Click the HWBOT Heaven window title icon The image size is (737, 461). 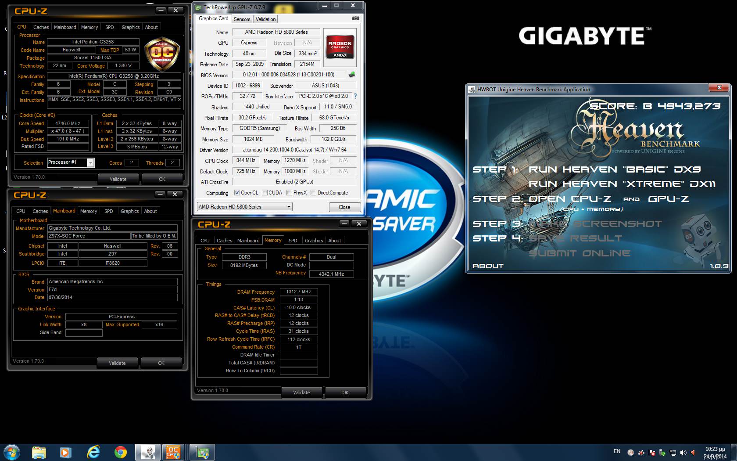tap(472, 89)
